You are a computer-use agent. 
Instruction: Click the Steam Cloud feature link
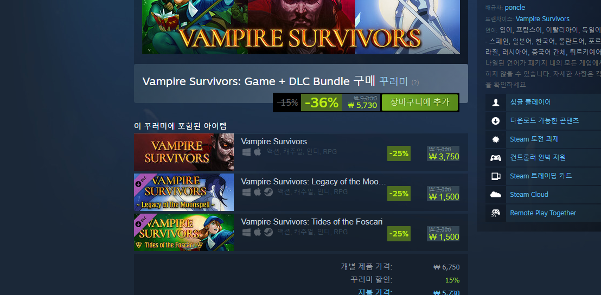529,195
